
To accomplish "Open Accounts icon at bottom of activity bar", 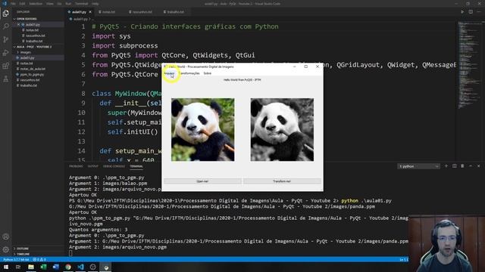I will tap(5, 236).
